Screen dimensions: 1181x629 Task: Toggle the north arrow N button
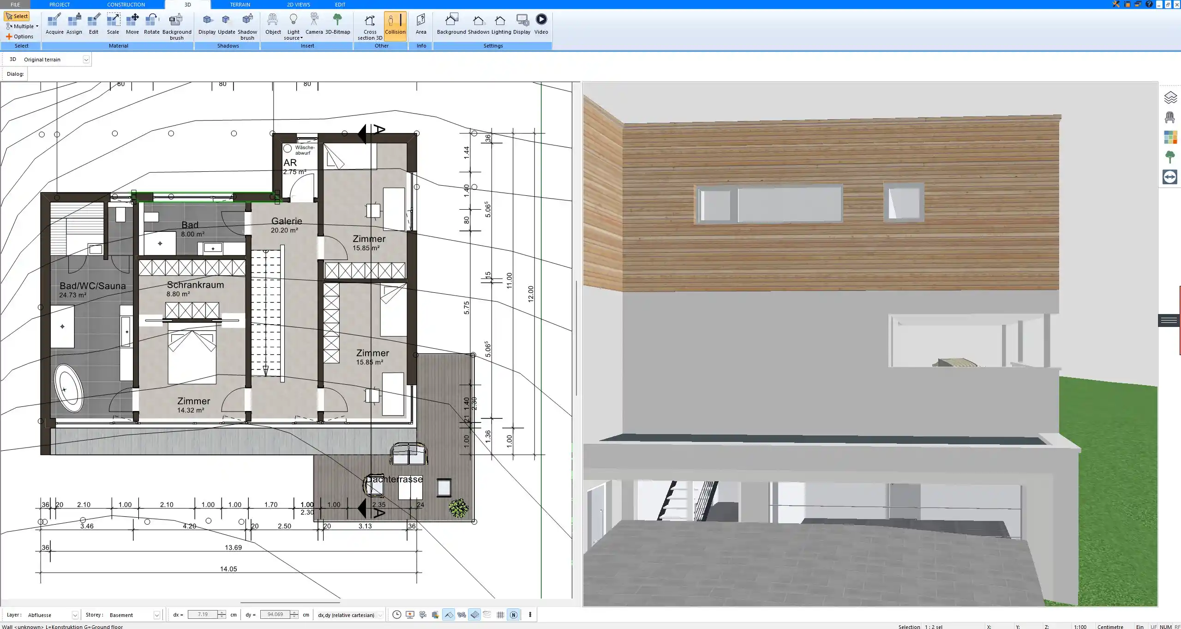pos(513,615)
